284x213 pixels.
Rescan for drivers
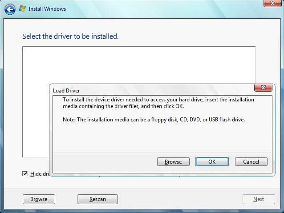97,199
